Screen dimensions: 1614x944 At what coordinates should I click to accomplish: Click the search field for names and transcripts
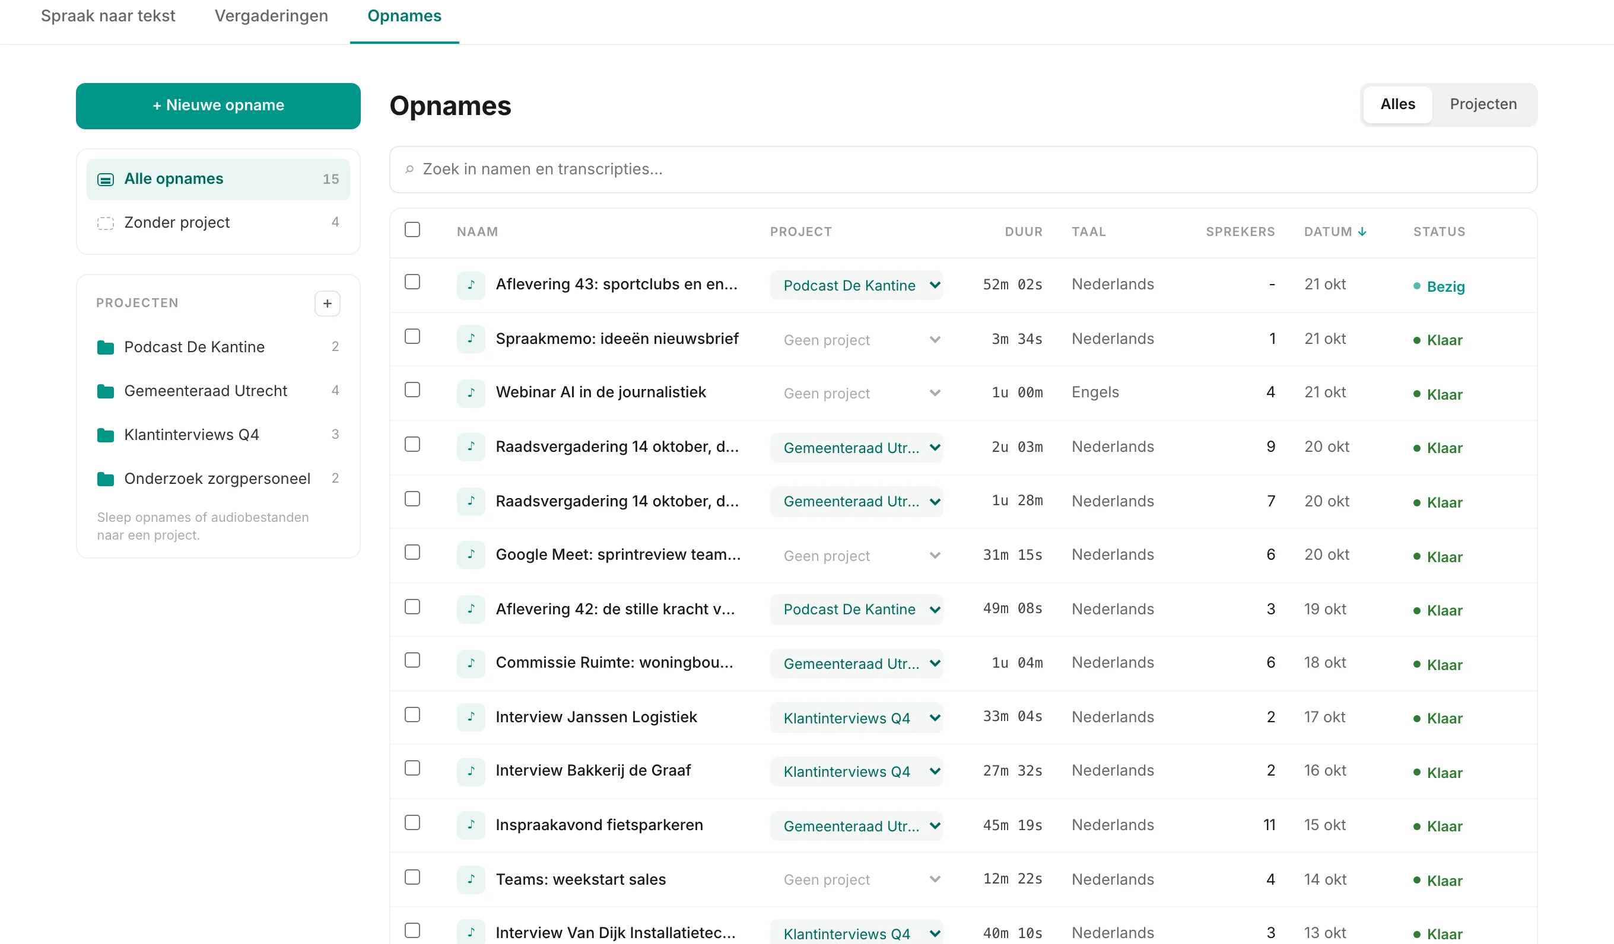pyautogui.click(x=963, y=170)
